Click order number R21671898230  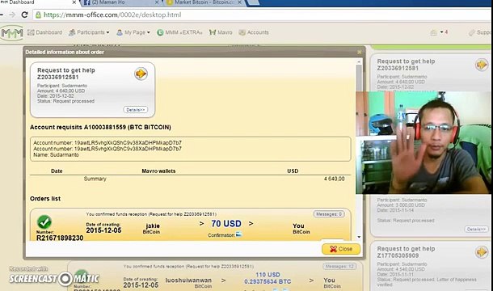coord(60,238)
